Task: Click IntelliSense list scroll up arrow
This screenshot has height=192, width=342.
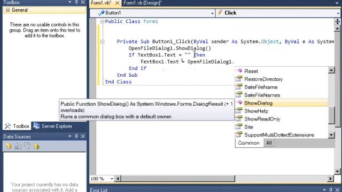Action: pyautogui.click(x=331, y=70)
